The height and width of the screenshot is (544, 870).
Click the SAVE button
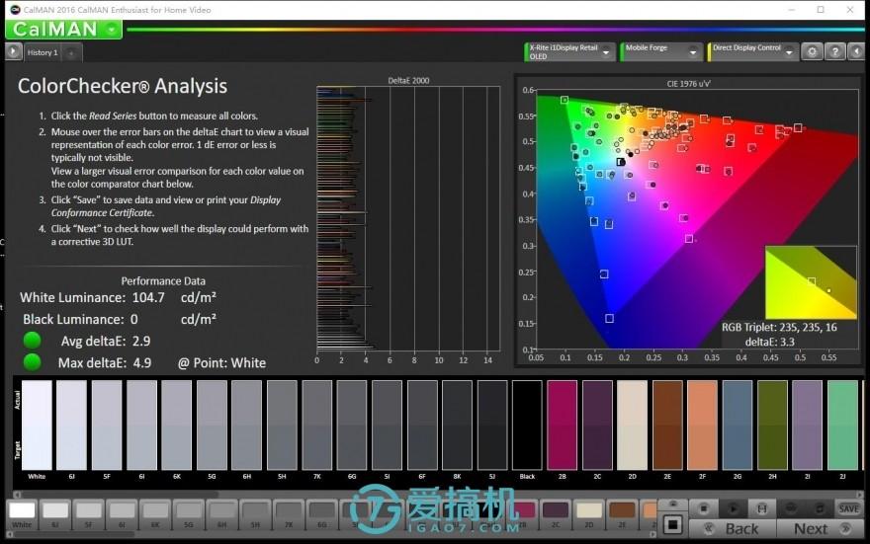(x=848, y=508)
